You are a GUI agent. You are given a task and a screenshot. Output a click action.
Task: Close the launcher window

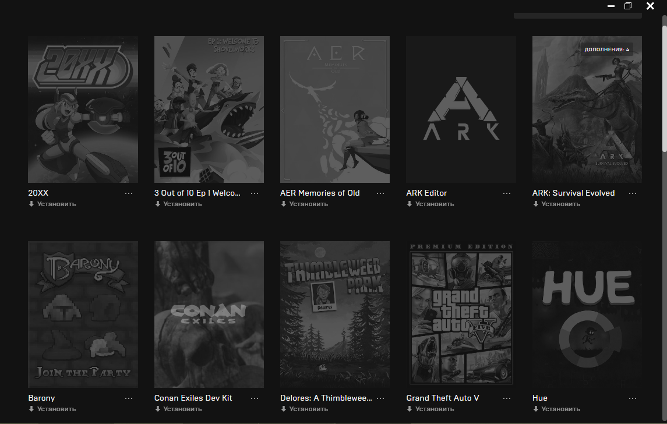(x=651, y=6)
